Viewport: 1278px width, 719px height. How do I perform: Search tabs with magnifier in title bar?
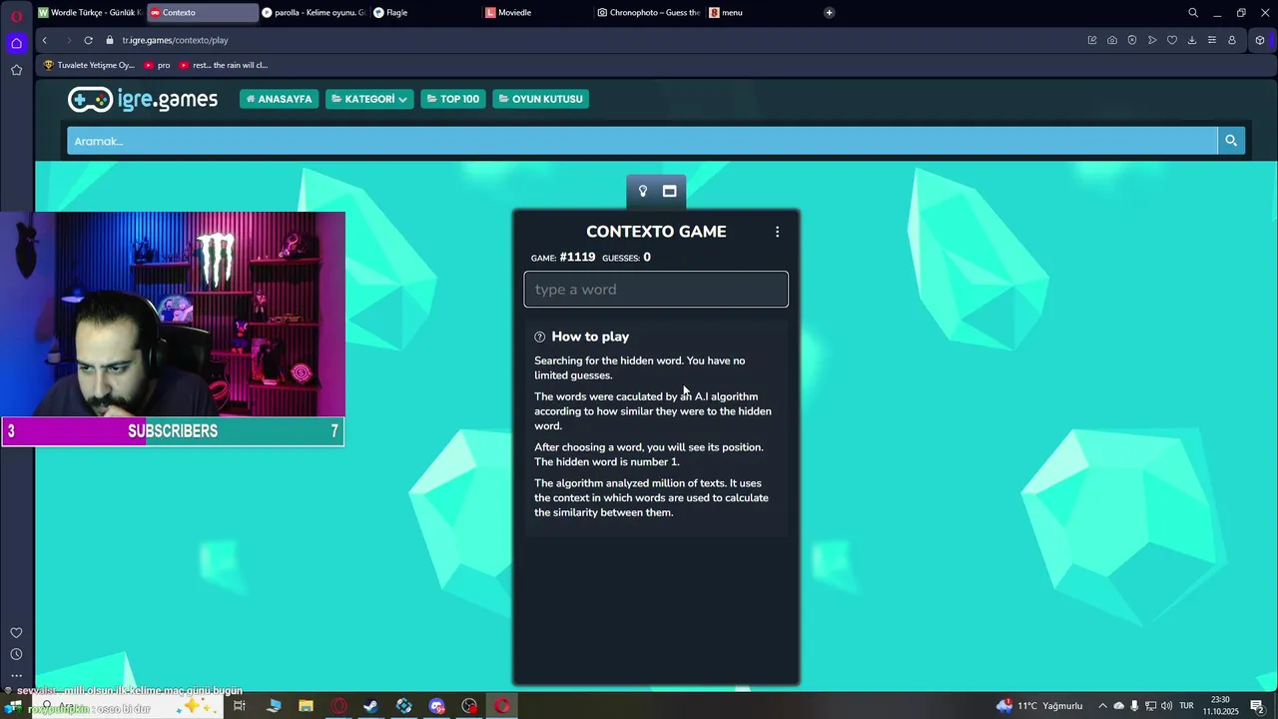(1193, 13)
